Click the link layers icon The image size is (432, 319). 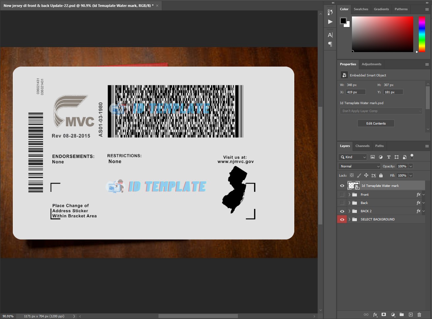[366, 315]
